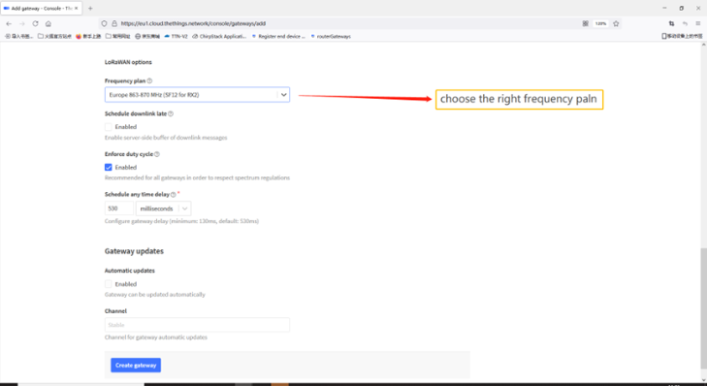Open the TTN-V2 bookmark
707x386 pixels.
(x=176, y=36)
